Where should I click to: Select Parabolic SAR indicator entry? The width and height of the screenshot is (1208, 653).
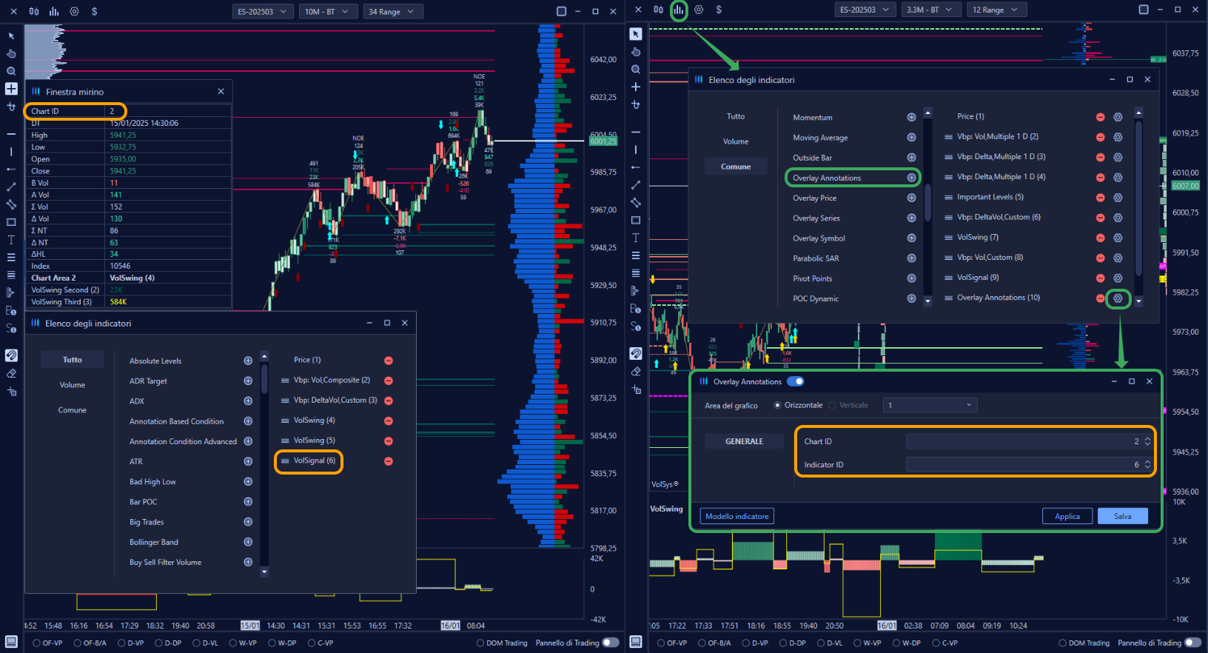816,258
